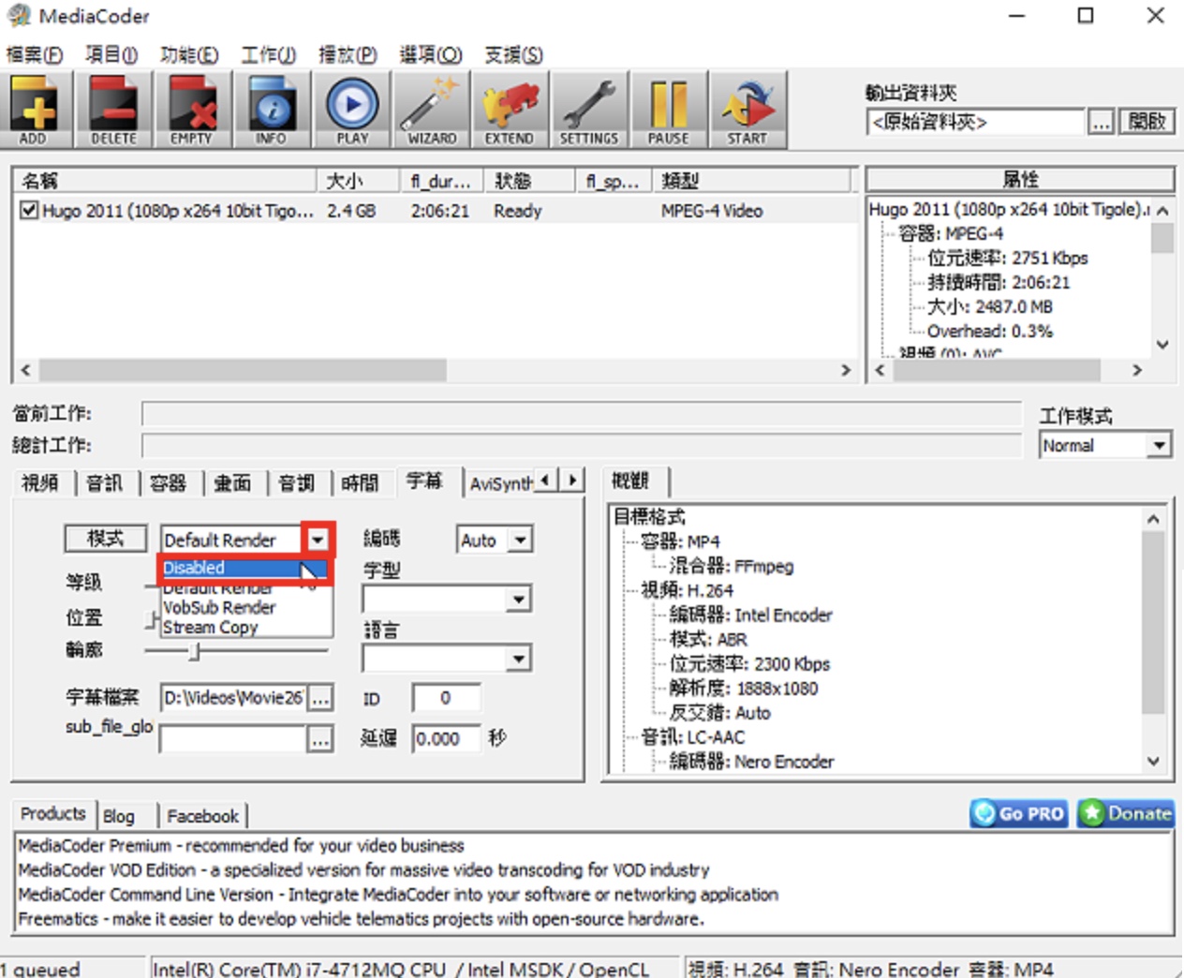Click the EMPTY list toolbar icon
Image resolution: width=1184 pixels, height=978 pixels.
tap(191, 110)
